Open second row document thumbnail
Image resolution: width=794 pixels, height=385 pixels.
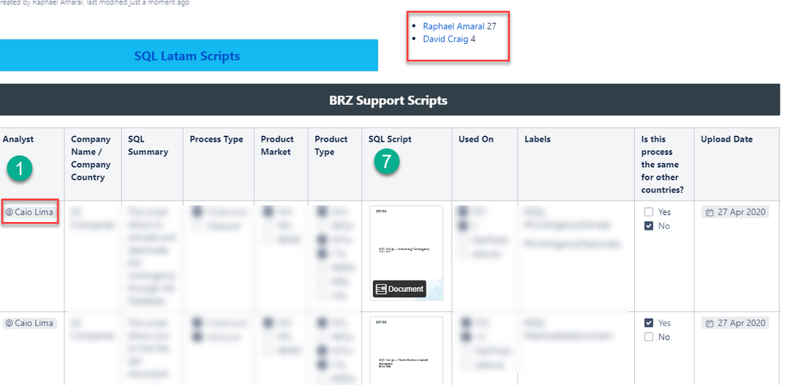pyautogui.click(x=406, y=351)
